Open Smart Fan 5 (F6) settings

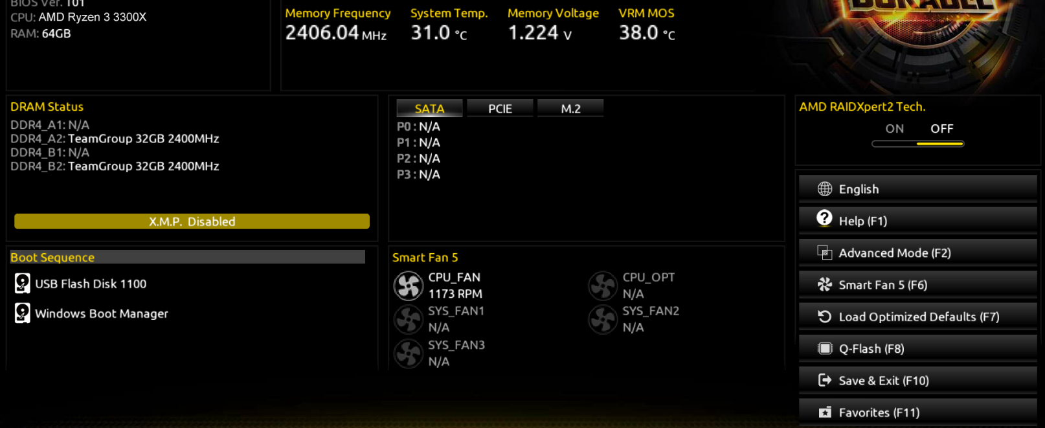click(x=917, y=284)
